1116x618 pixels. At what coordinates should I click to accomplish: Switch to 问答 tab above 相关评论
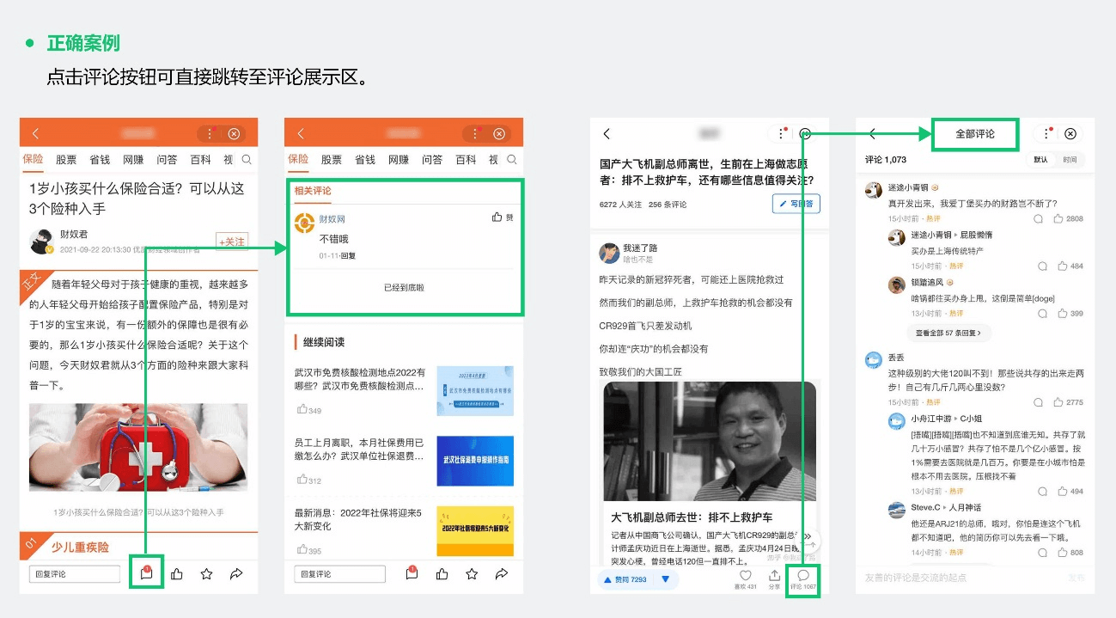432,160
